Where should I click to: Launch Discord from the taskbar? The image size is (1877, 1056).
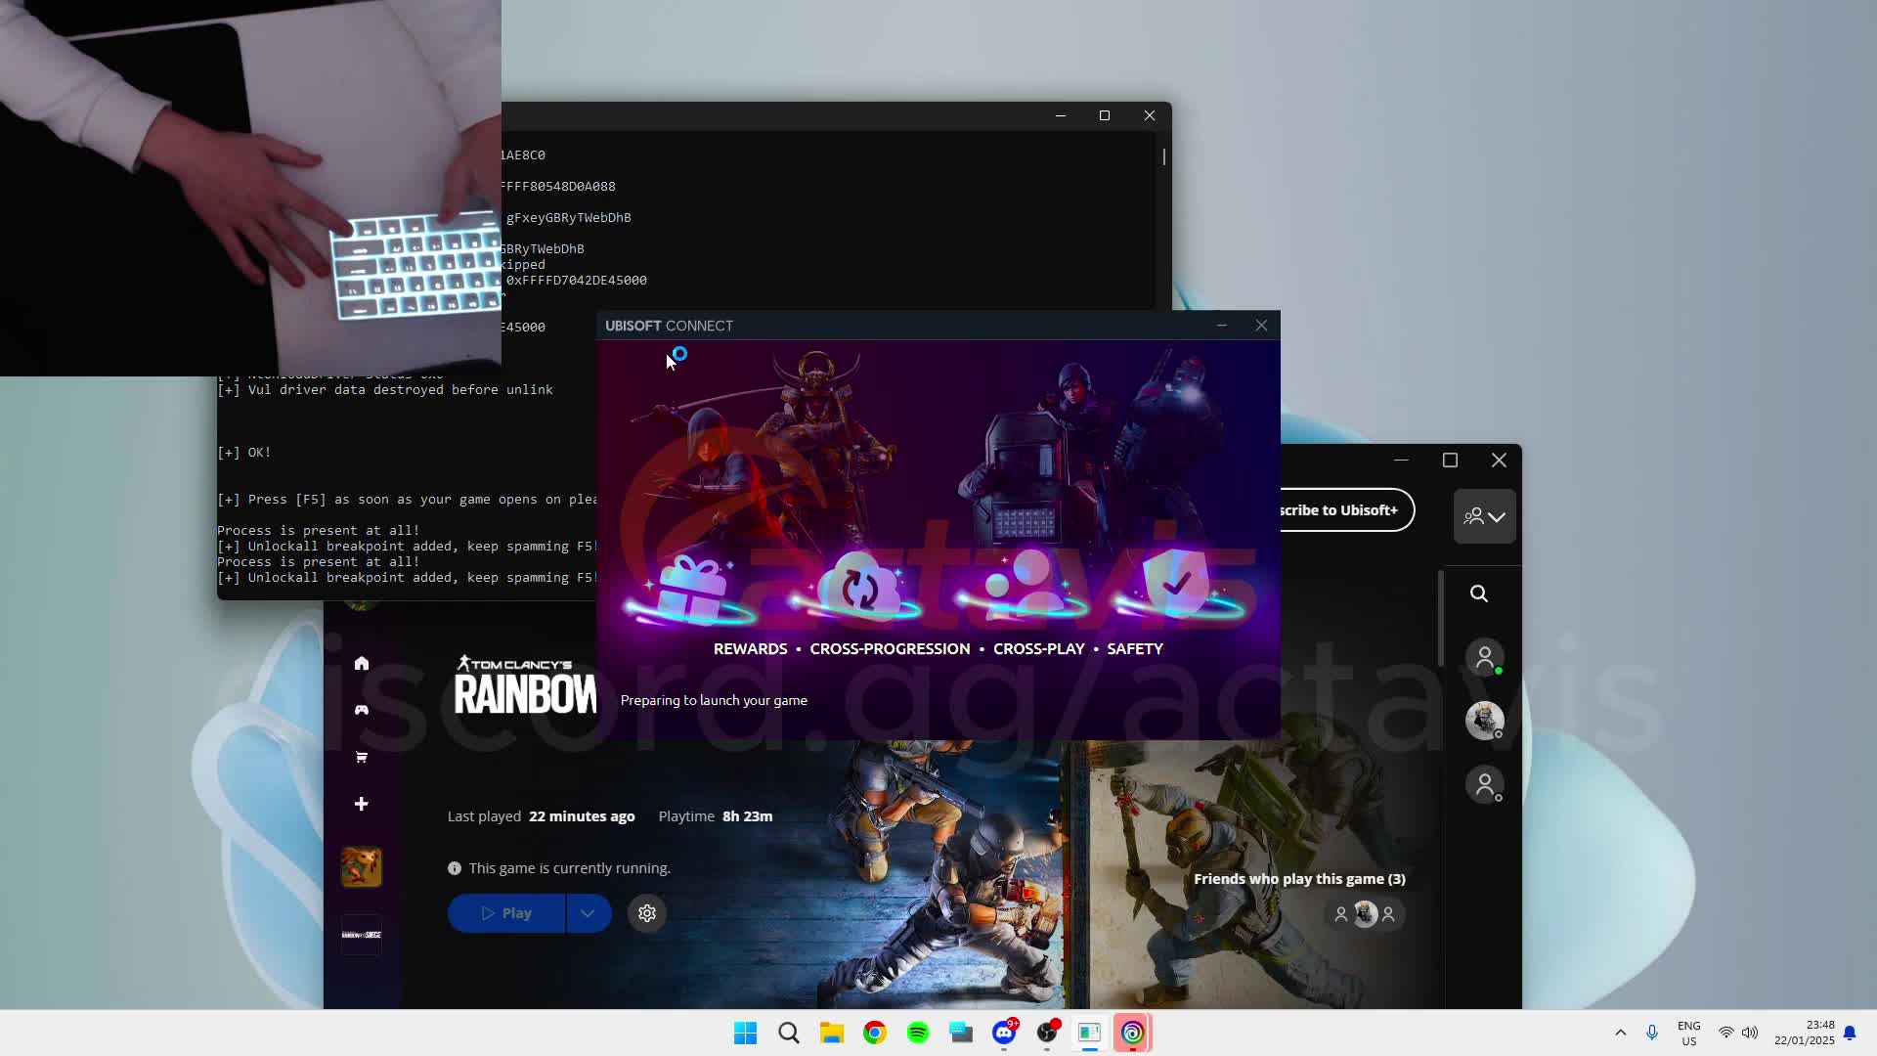click(1004, 1033)
